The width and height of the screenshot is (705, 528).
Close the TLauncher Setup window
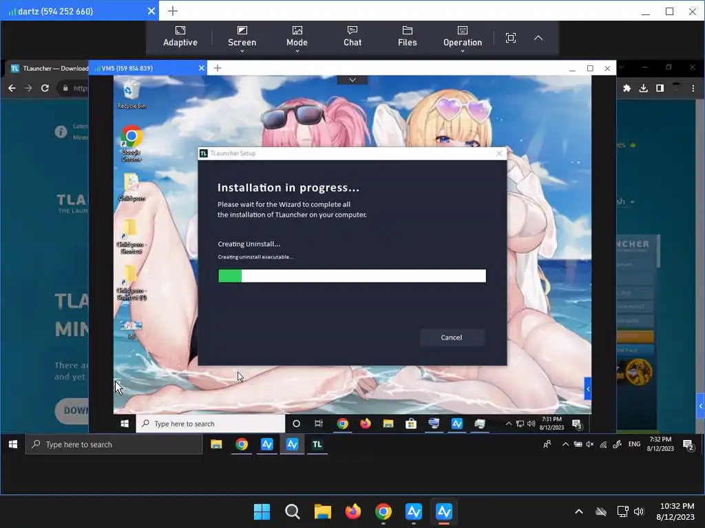tap(499, 153)
